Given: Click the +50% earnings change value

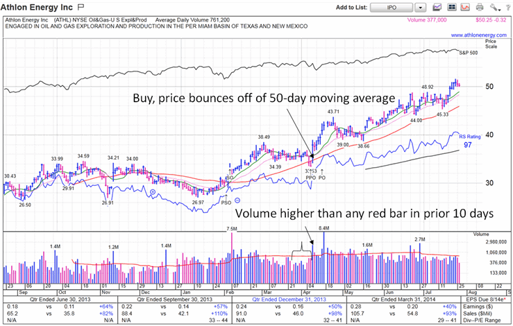Looking at the screenshot, I should 335,307.
